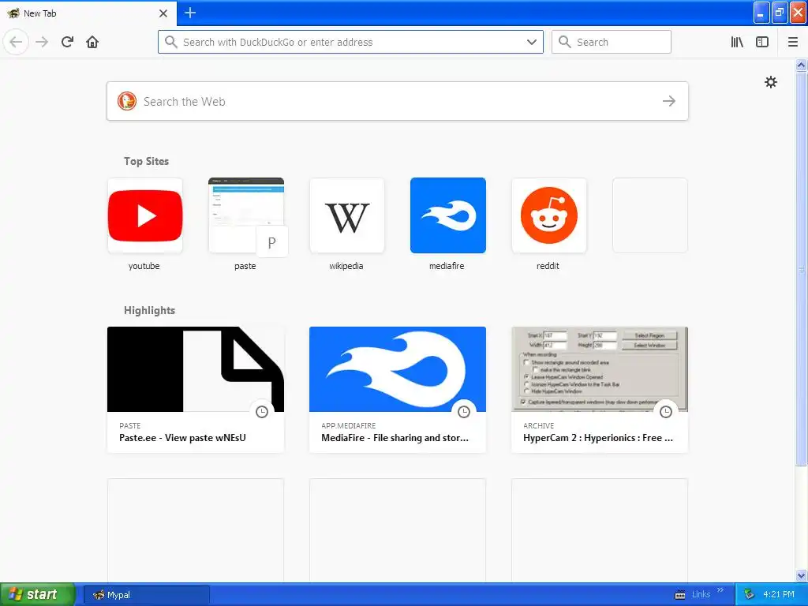Click the wikipedia label text

pyautogui.click(x=346, y=266)
